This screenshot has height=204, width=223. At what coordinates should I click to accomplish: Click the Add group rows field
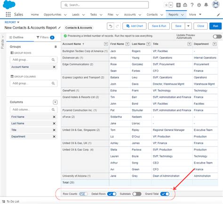(x=33, y=60)
